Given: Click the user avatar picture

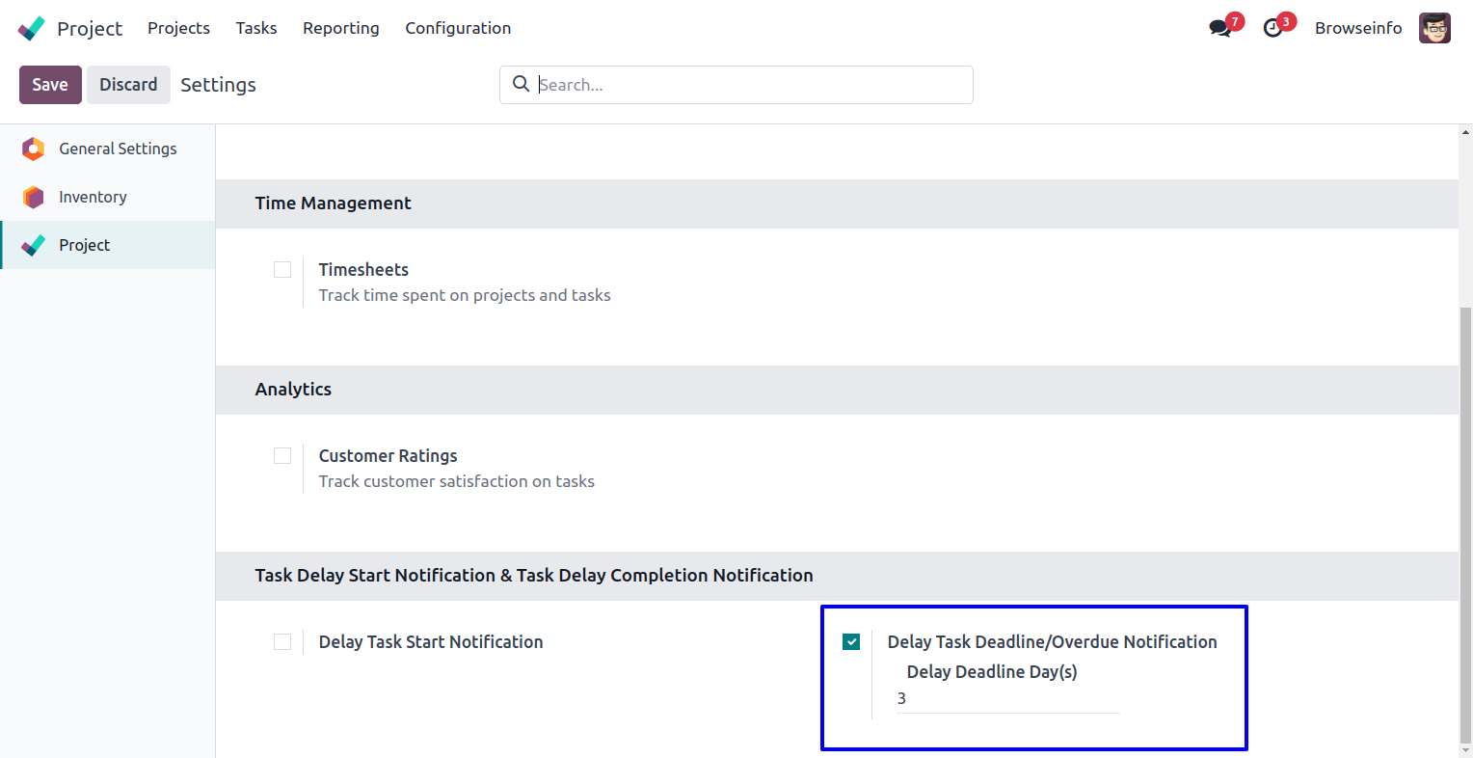Looking at the screenshot, I should coord(1434,28).
